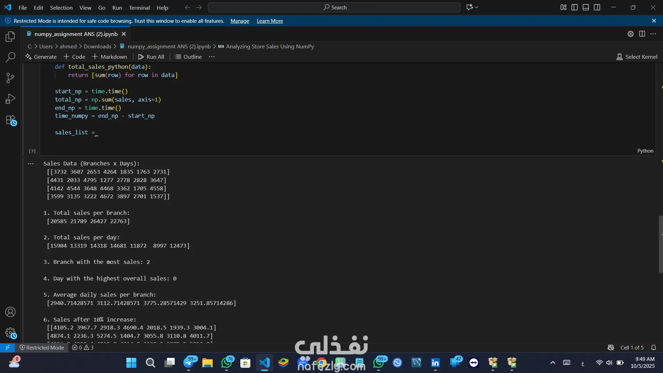Open the Search view in activity bar
The width and height of the screenshot is (663, 373).
[x=10, y=57]
